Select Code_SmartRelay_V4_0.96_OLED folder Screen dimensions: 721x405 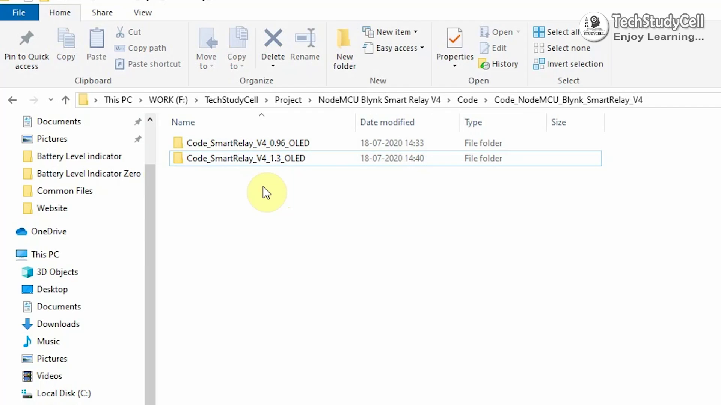coord(248,143)
